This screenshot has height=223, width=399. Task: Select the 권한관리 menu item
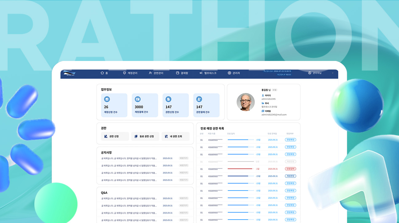coord(156,73)
